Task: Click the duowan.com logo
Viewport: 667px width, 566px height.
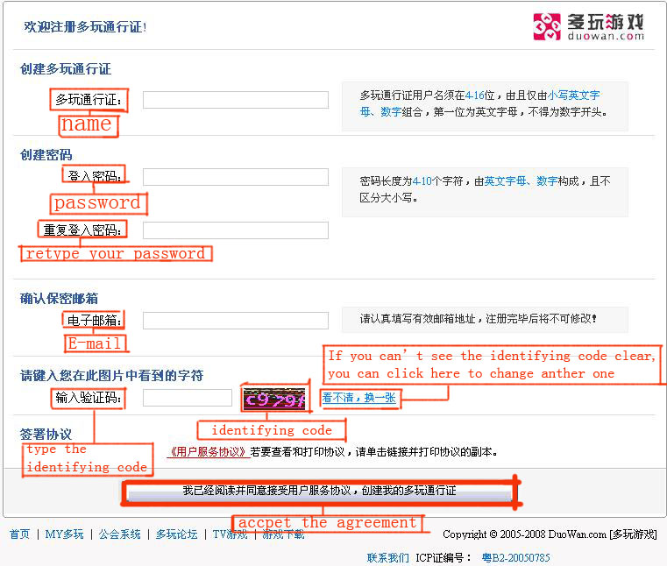Action: pos(589,27)
